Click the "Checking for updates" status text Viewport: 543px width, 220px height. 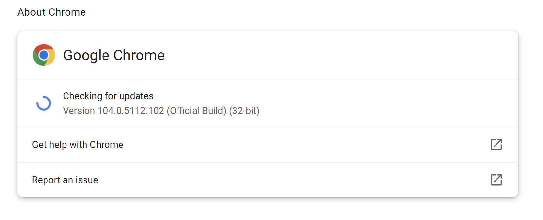pyautogui.click(x=108, y=96)
